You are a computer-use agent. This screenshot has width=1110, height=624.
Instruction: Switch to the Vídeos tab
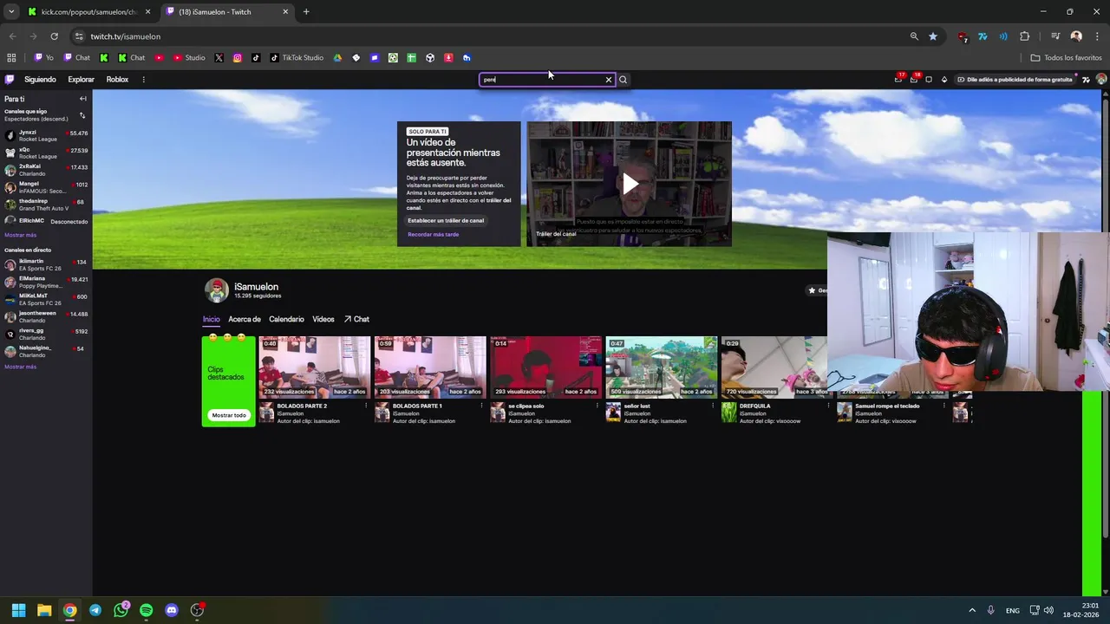[323, 319]
